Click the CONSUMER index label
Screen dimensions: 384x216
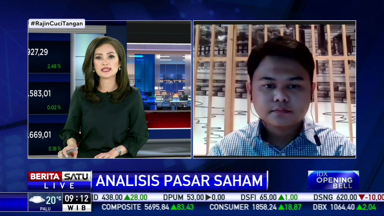click(229, 207)
